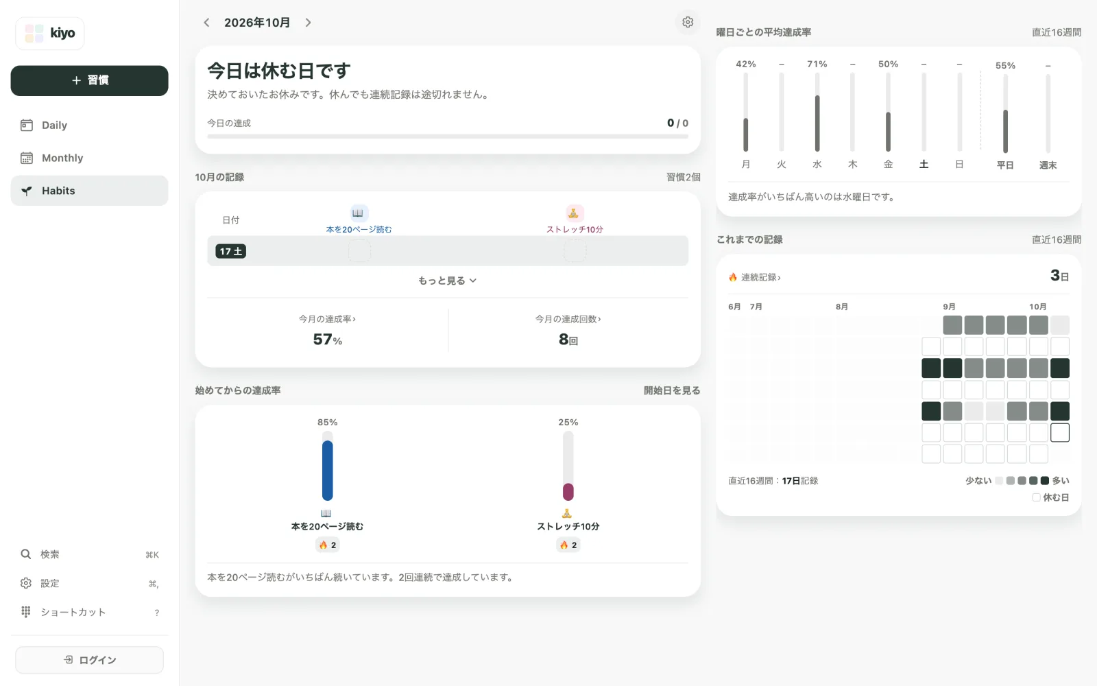Click the 水 weekday bar showing 71%
Image resolution: width=1097 pixels, height=686 pixels.
(817, 123)
